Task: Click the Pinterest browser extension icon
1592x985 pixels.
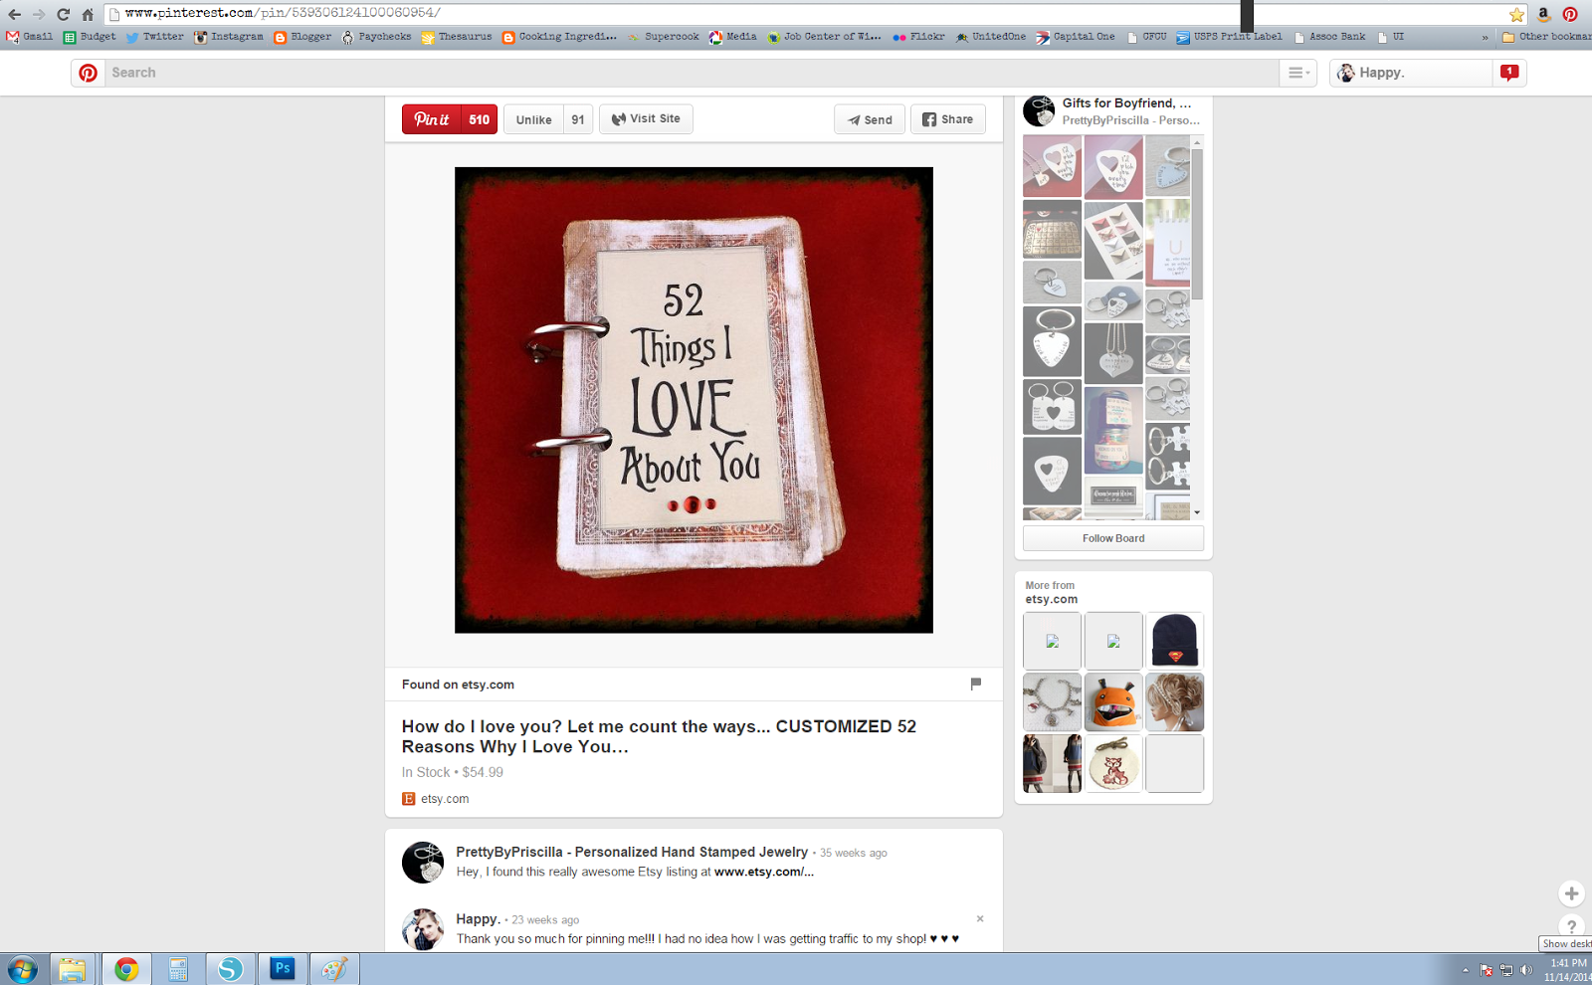Action: pyautogui.click(x=1570, y=14)
